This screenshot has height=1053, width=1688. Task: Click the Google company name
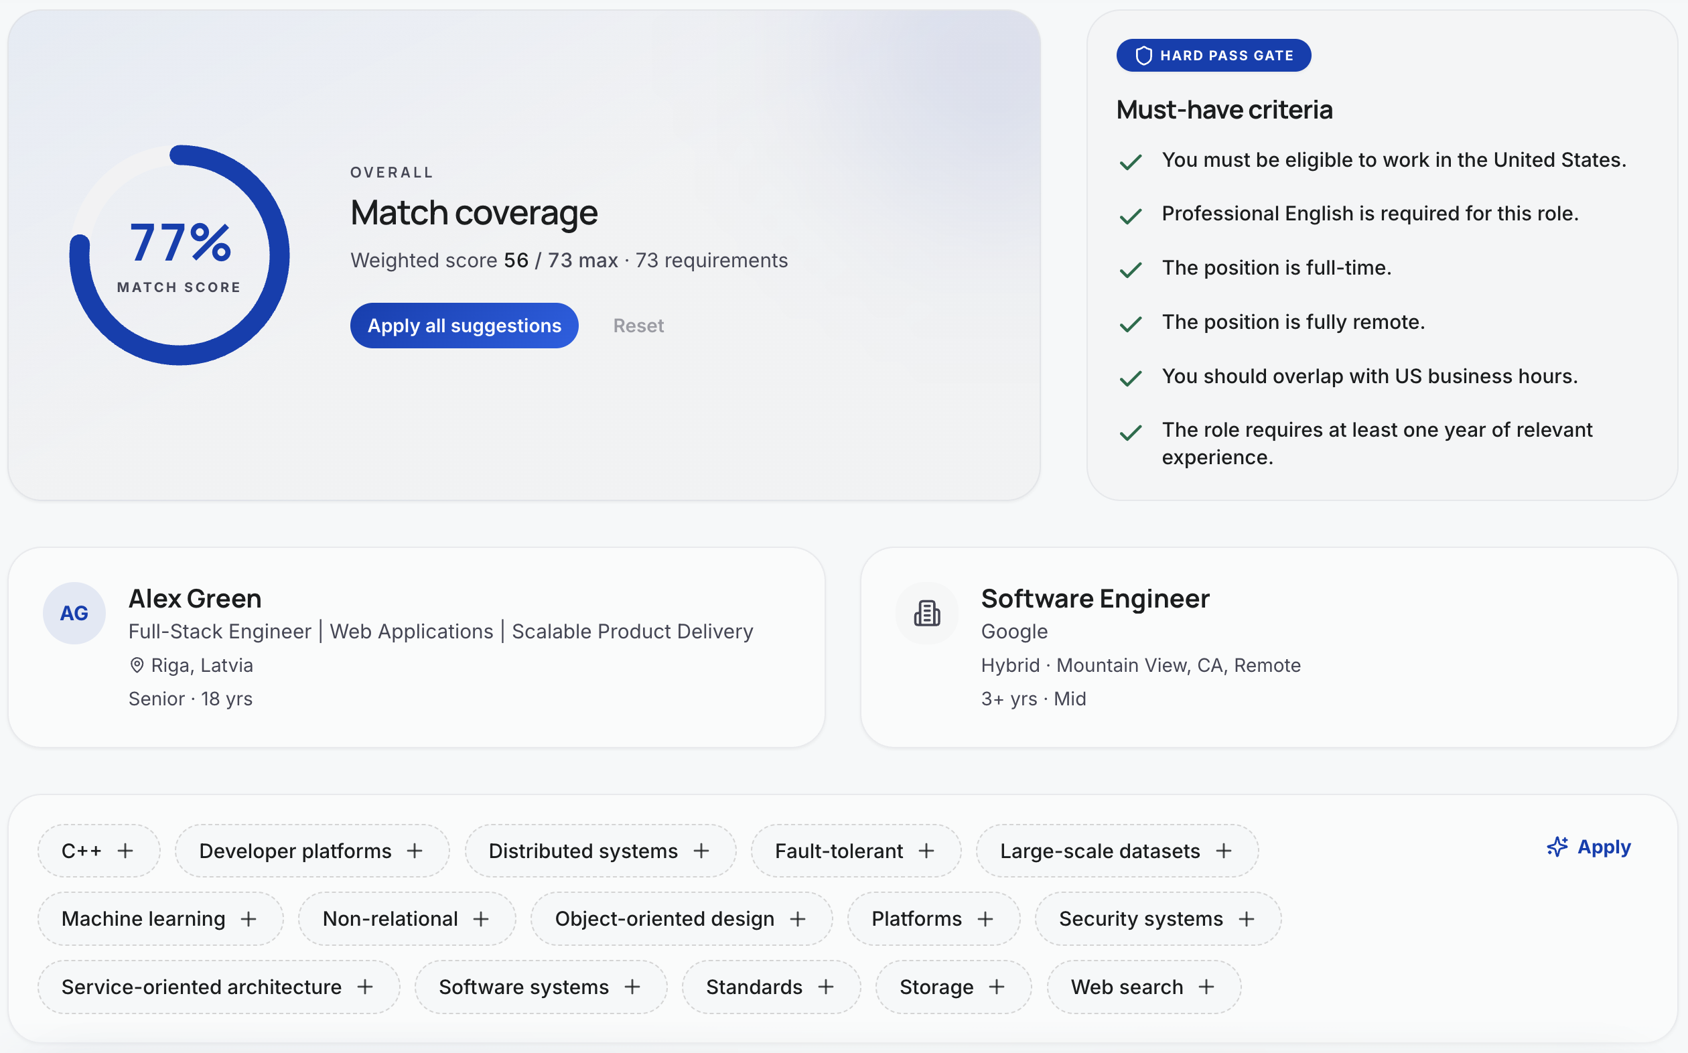coord(1014,631)
